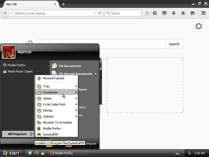Click the new tab page search field
209x157 pixels.
[102, 44]
